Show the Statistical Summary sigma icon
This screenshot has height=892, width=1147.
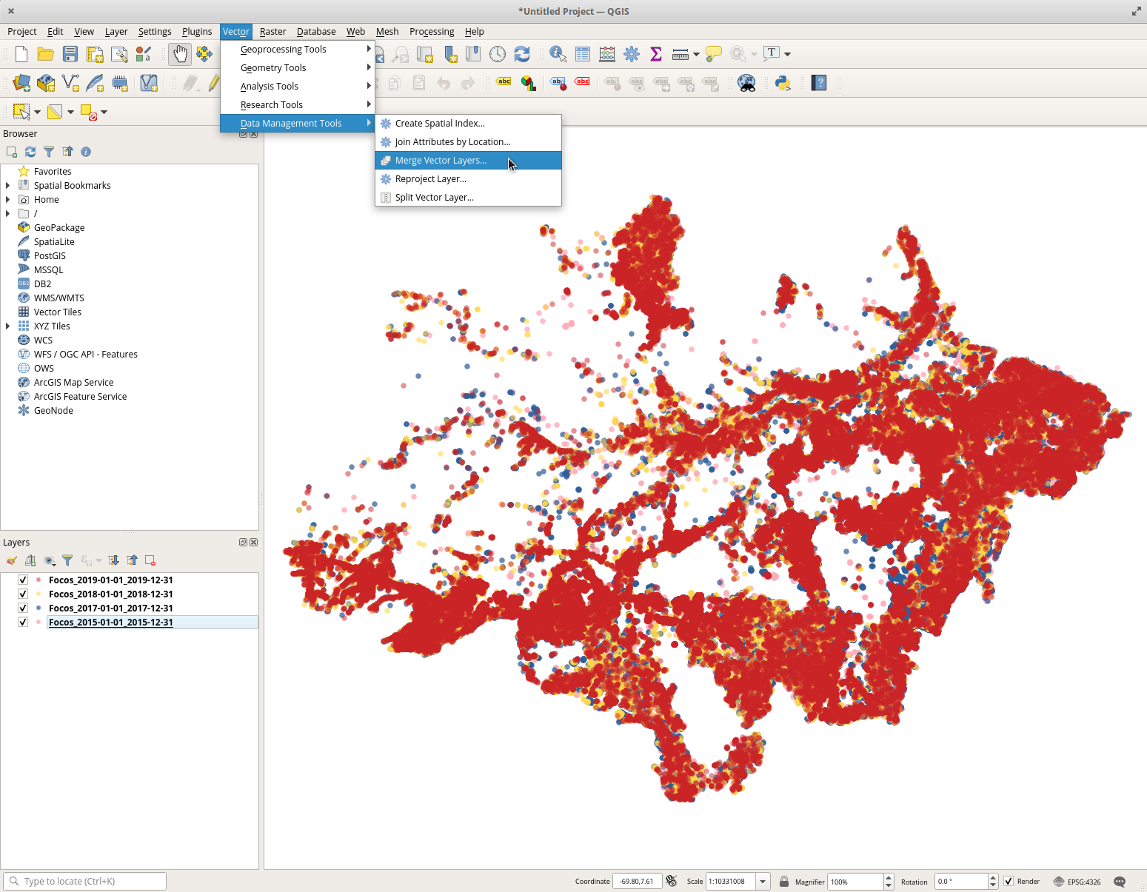(x=656, y=54)
